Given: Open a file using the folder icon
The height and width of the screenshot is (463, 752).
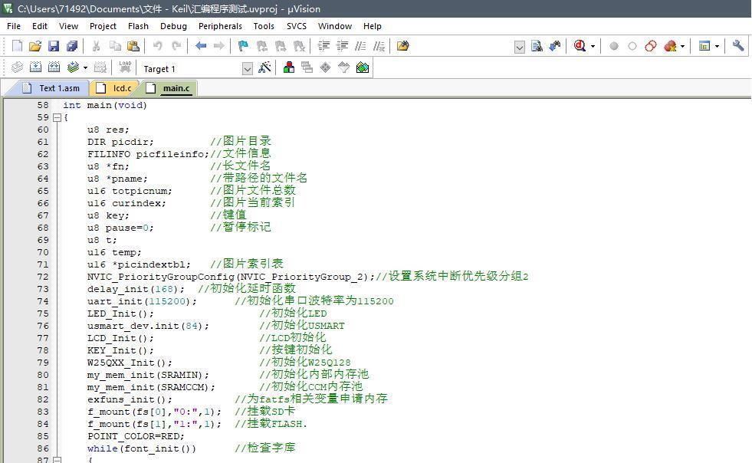Looking at the screenshot, I should click(35, 46).
